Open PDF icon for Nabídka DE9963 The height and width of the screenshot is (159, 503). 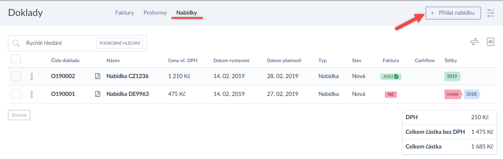(98, 94)
